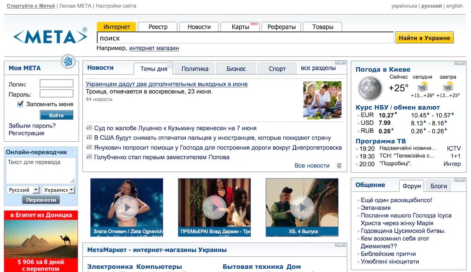Screen dimensions: 471x272
Task: Play the ХБ 4 выпуск video
Action: (x=302, y=207)
